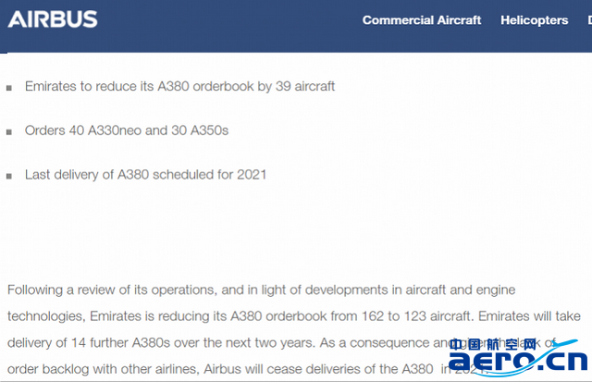Click the square bullet beside Emirates orderbook line
This screenshot has width=592, height=382.
(x=9, y=88)
